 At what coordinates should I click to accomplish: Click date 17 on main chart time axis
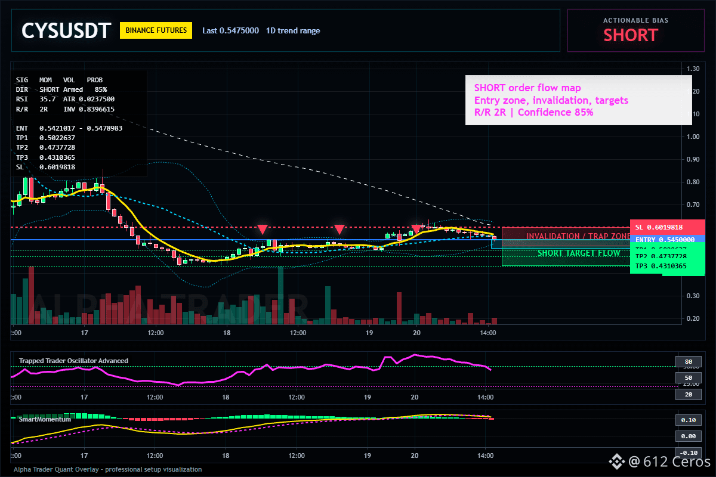(x=85, y=332)
